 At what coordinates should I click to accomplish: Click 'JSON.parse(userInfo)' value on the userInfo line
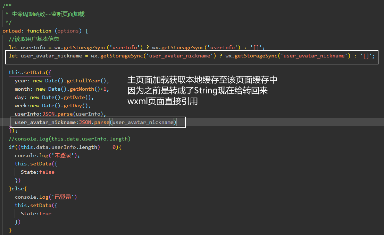(x=73, y=114)
